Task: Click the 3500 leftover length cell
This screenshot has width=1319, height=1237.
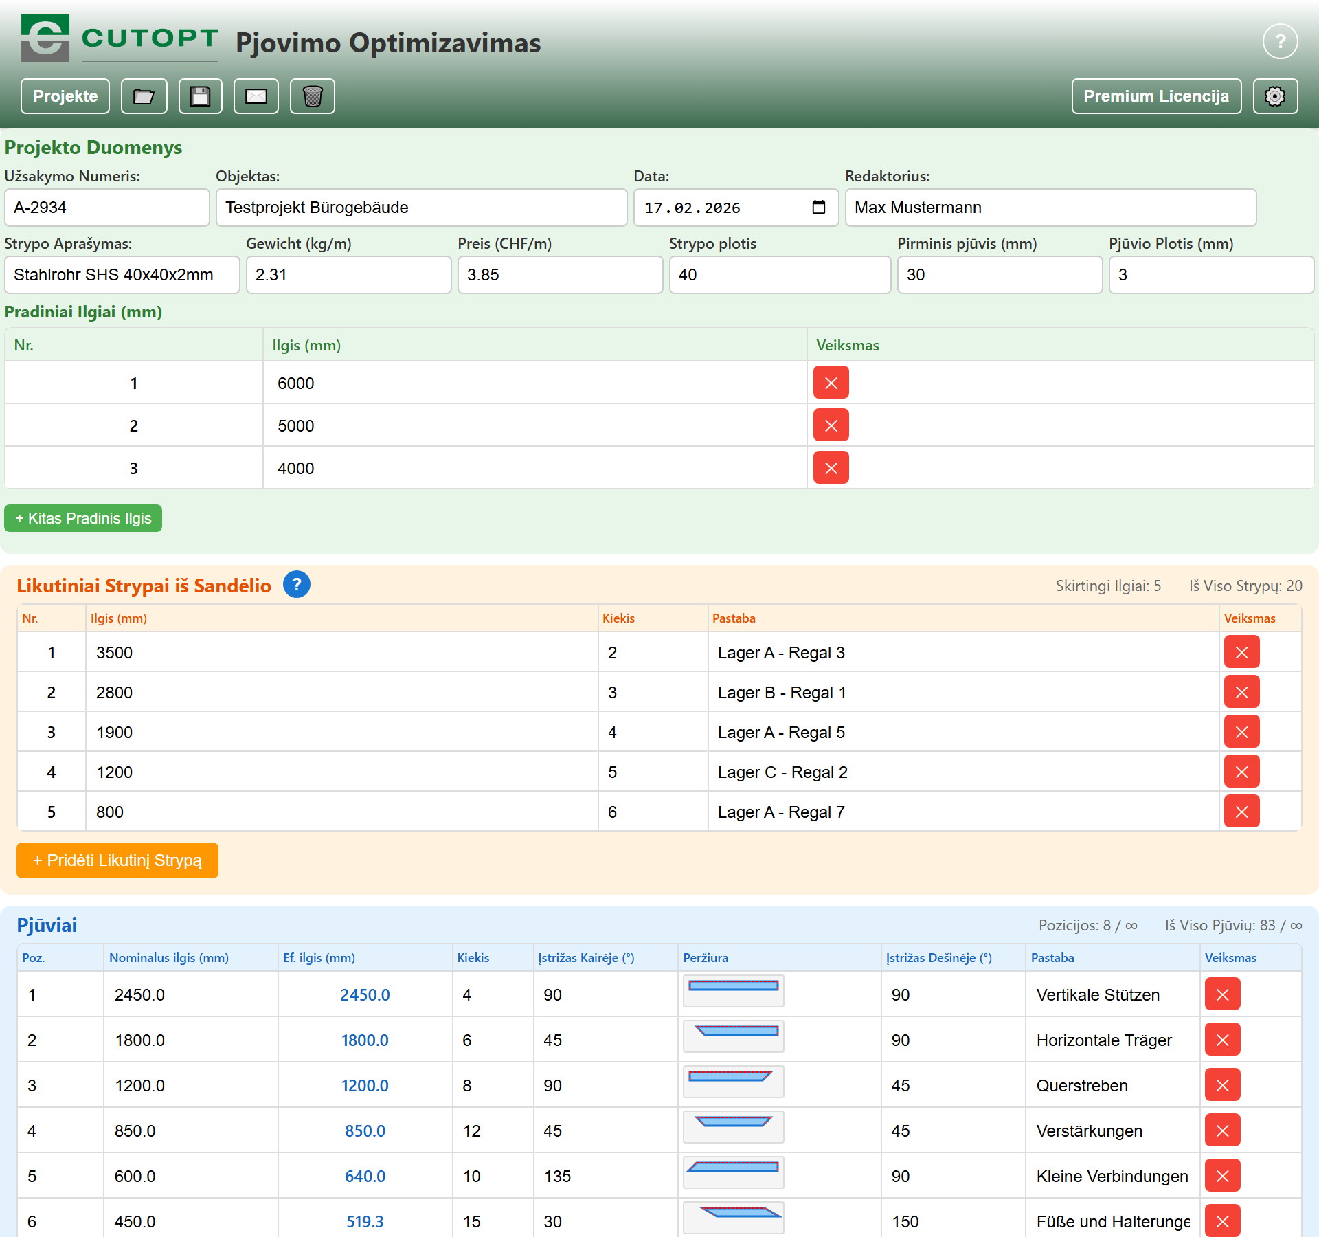Action: [x=341, y=652]
